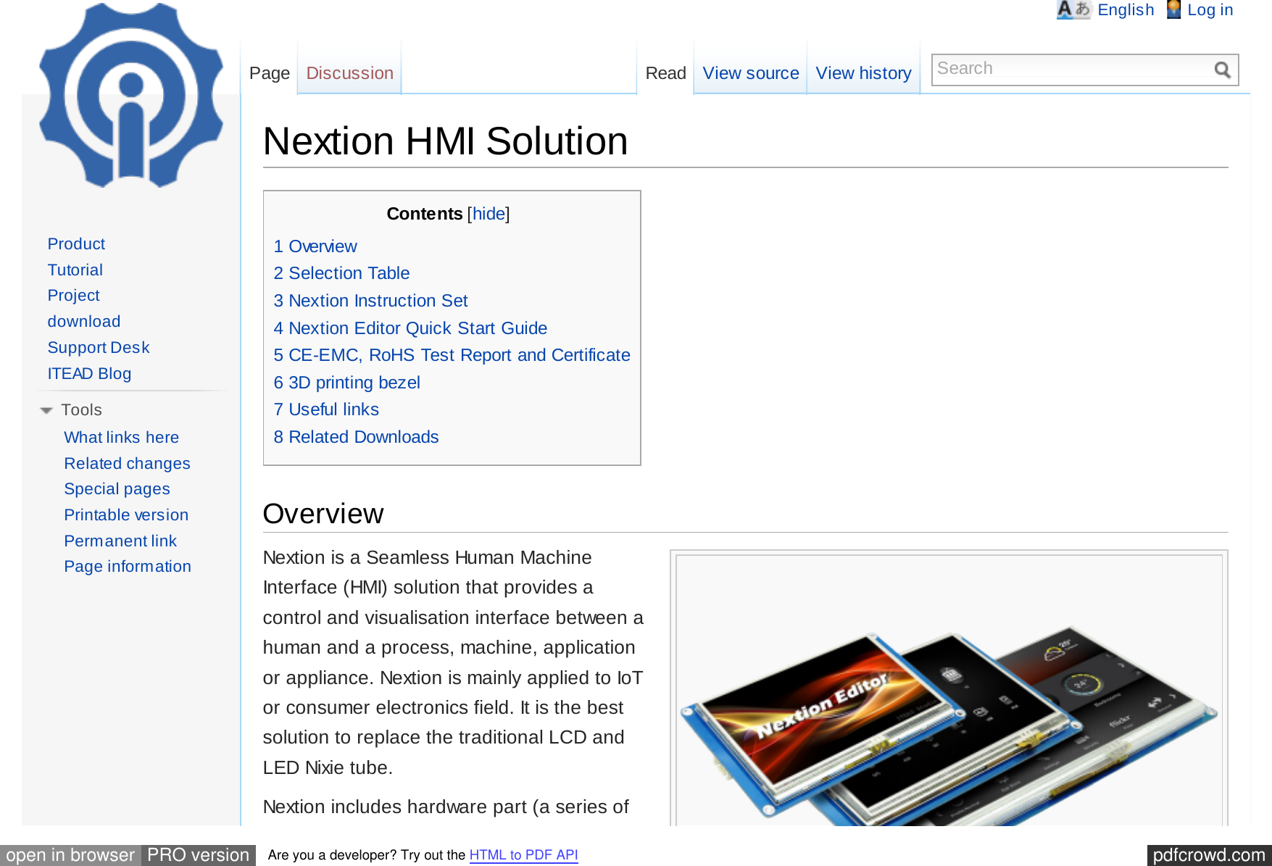
Task: Jump to Nextion Editor Quick Start Guide
Action: pos(410,328)
